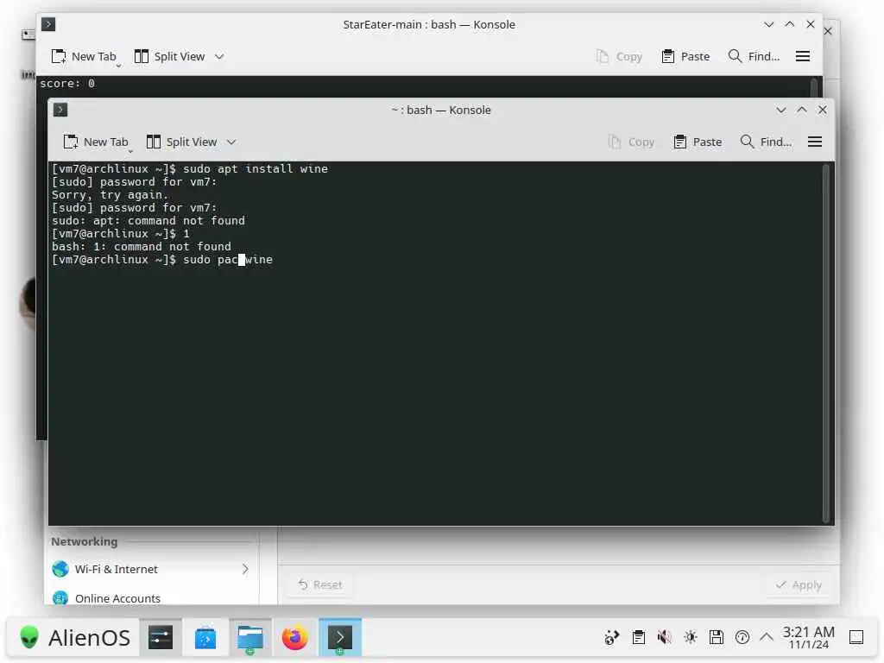
Task: Click Paste in front bash Konsole toolbar
Action: click(x=698, y=142)
